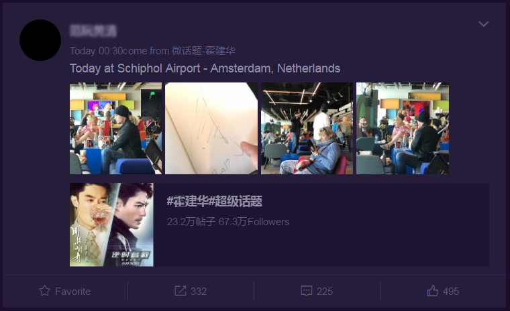Click the repost share icon
This screenshot has width=510, height=311.
point(181,291)
